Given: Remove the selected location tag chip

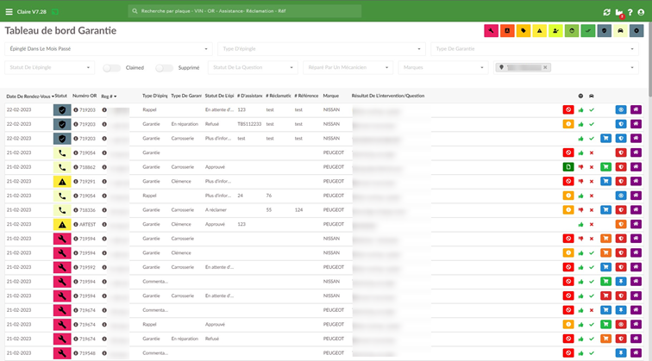Looking at the screenshot, I should click(545, 67).
